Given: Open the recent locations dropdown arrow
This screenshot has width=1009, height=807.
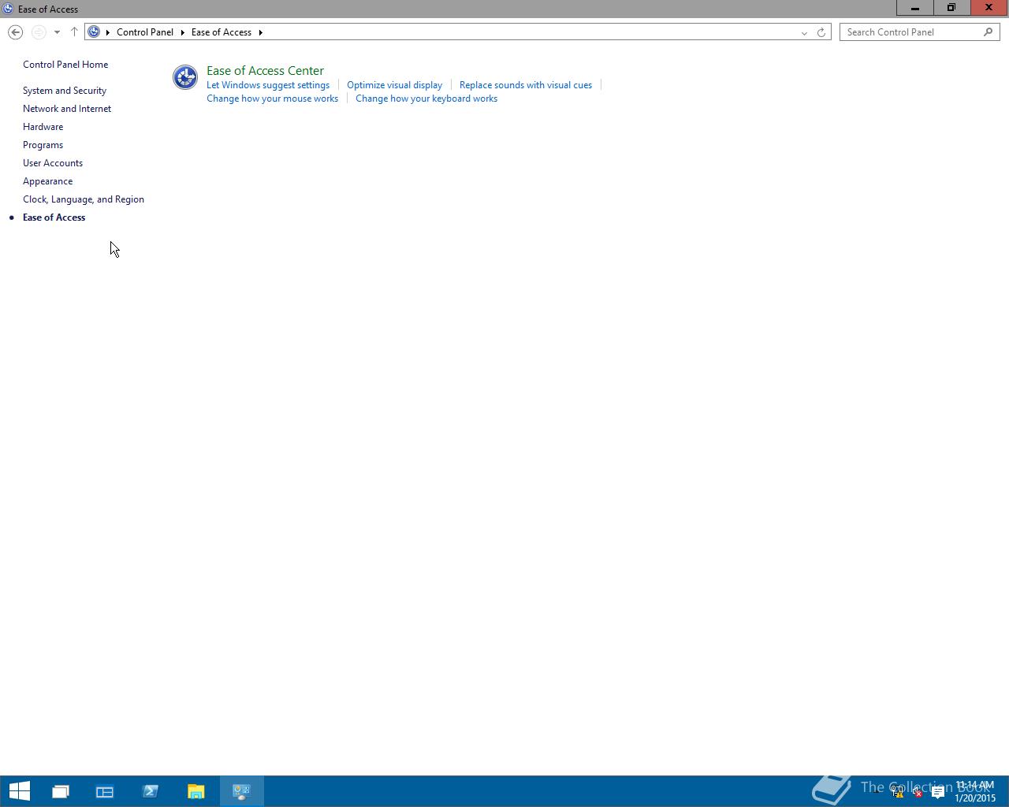Looking at the screenshot, I should point(57,32).
